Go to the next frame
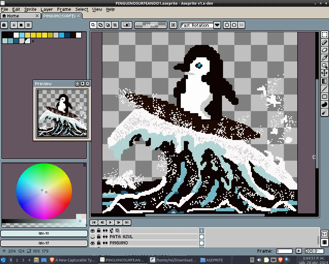 119,222
